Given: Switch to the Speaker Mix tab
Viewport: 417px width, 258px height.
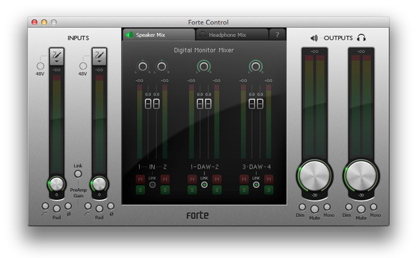Looking at the screenshot, I should (x=159, y=35).
